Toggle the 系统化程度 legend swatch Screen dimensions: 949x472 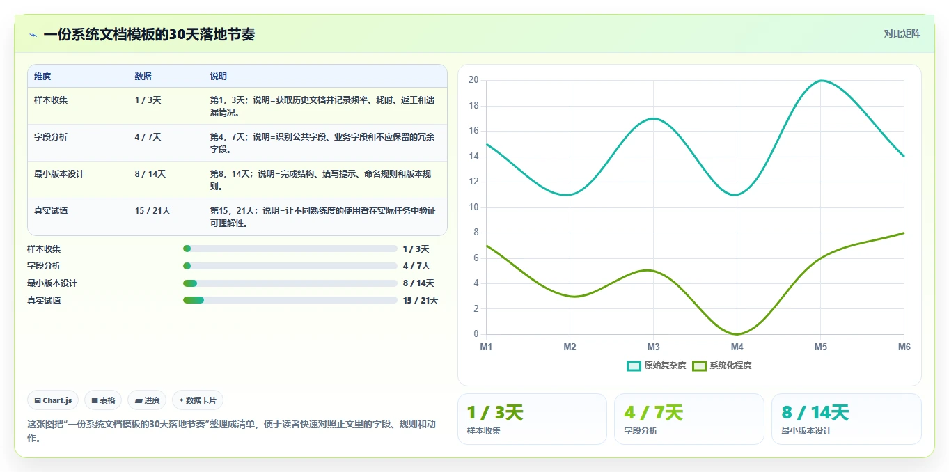(x=699, y=365)
